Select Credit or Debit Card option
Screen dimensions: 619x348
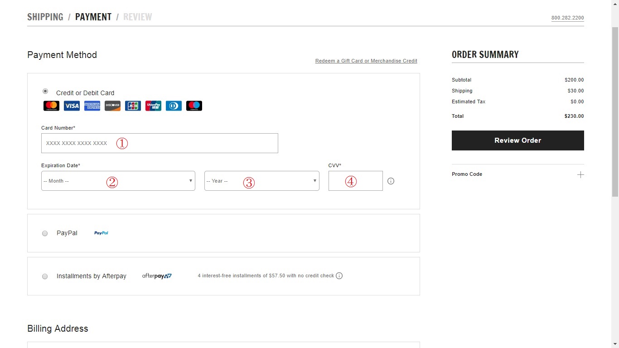45,92
